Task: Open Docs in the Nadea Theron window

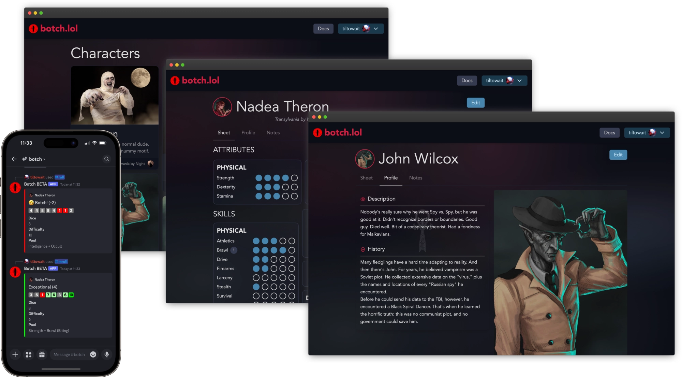Action: [x=466, y=81]
